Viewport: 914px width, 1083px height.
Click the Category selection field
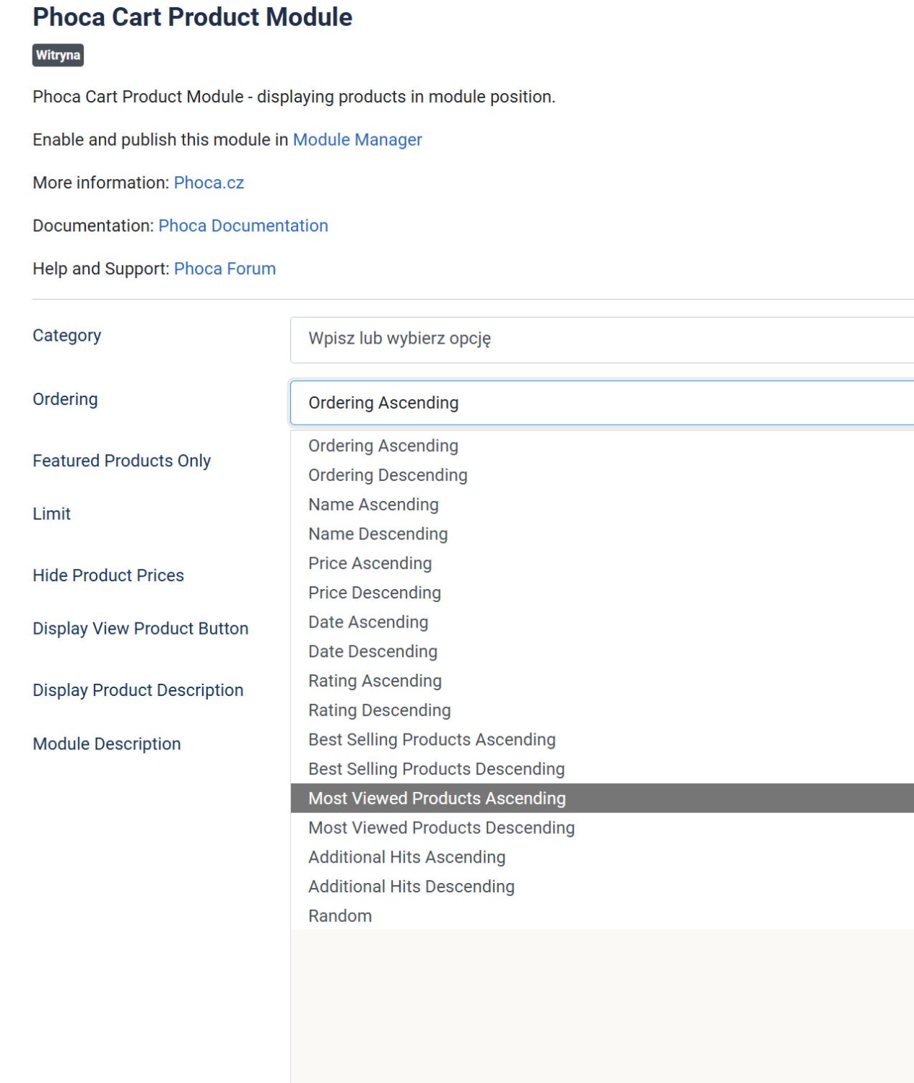coord(601,339)
